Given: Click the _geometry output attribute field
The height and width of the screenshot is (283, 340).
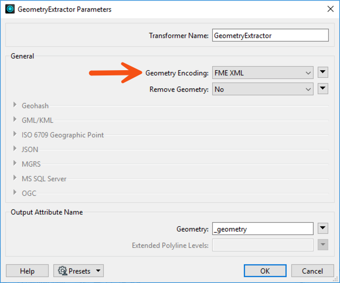Looking at the screenshot, I should pos(263,229).
